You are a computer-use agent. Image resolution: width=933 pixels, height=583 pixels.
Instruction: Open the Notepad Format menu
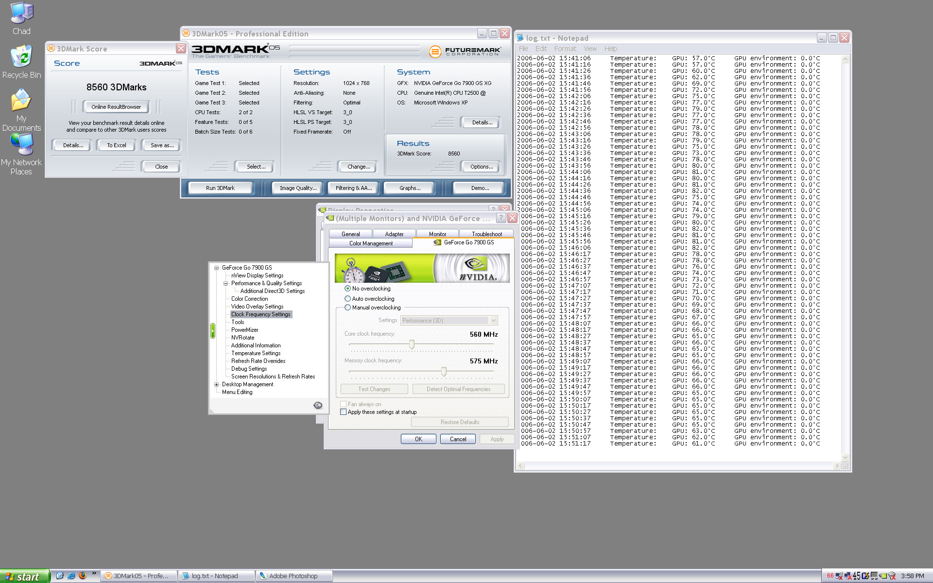[x=565, y=49]
